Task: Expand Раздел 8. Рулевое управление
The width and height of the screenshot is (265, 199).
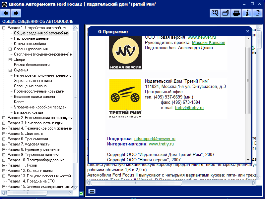Action: [4, 149]
